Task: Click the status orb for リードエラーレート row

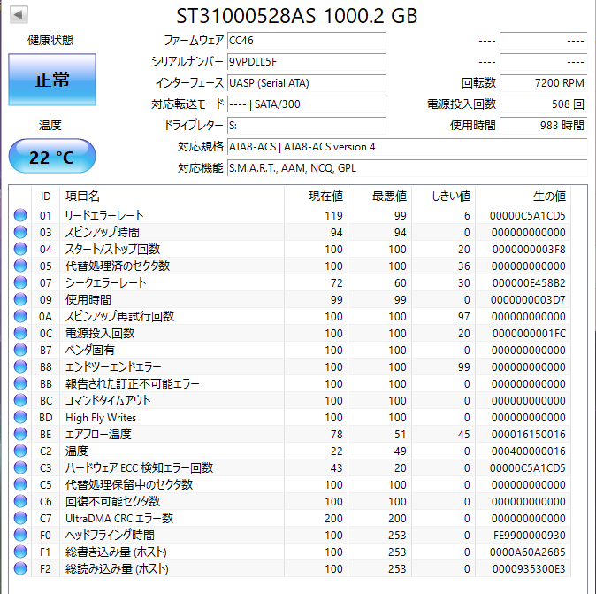Action: click(x=20, y=215)
